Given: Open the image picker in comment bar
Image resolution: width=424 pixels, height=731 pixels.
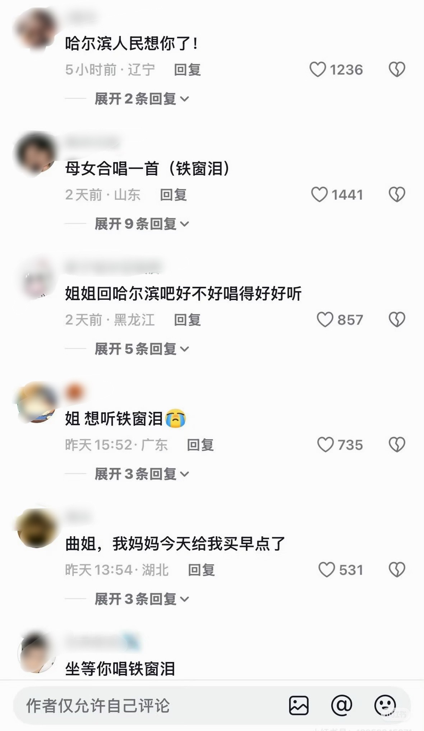Looking at the screenshot, I should [x=299, y=705].
